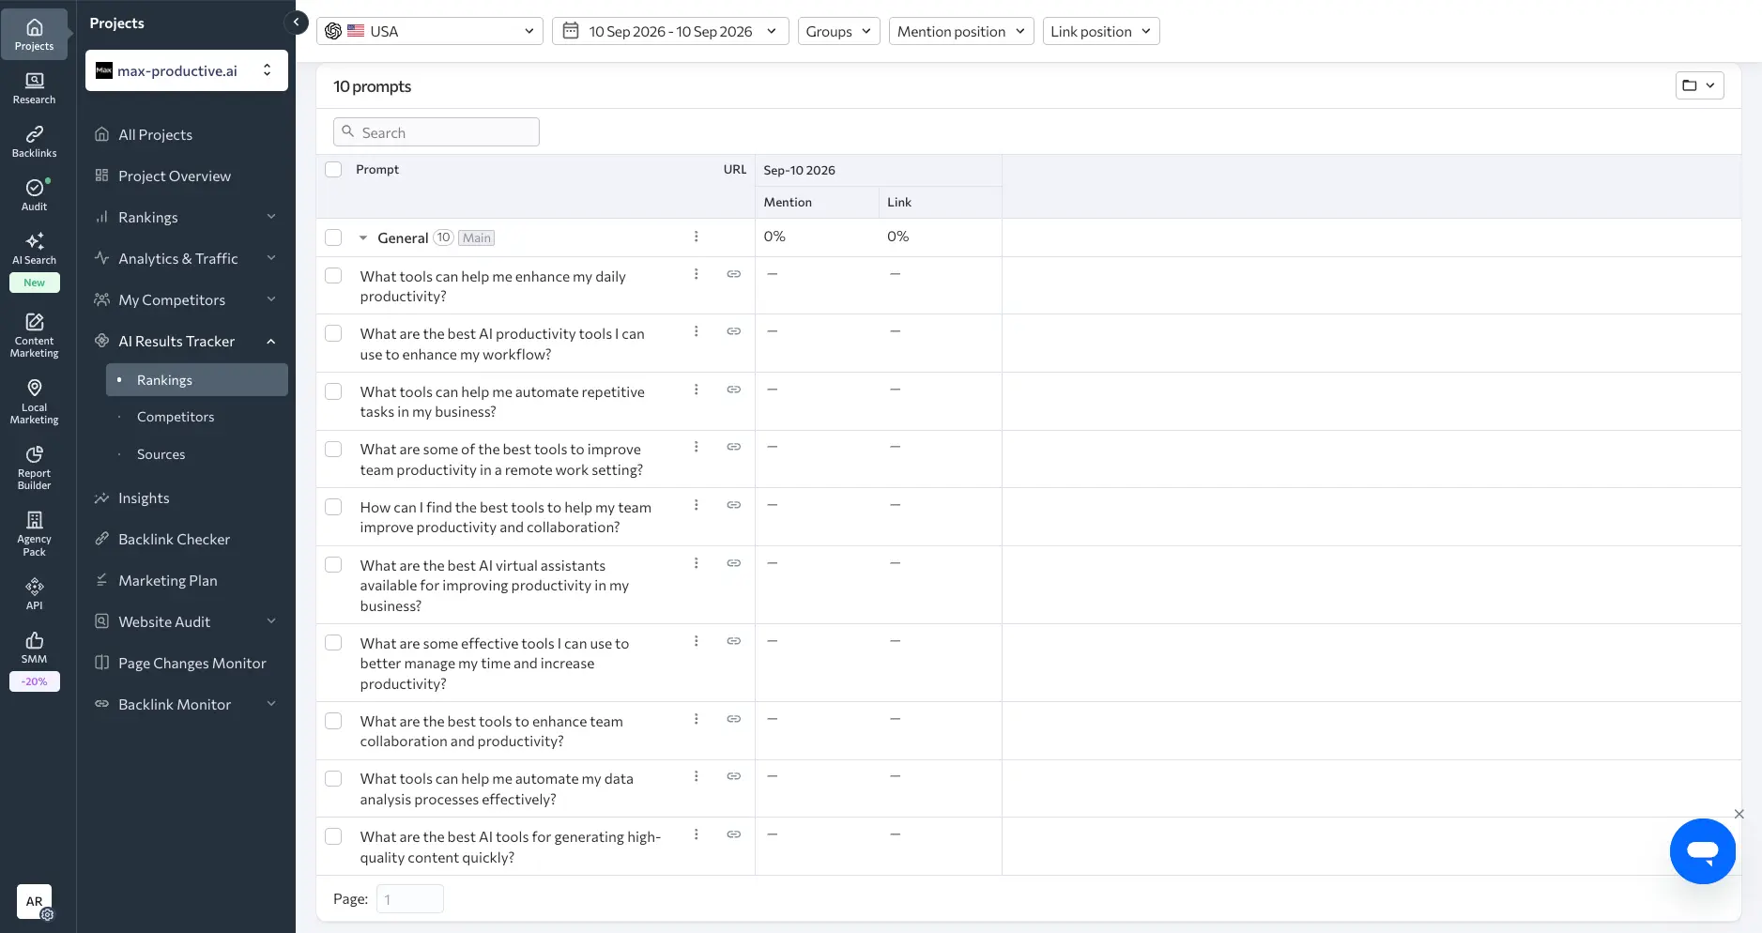Open AI Search from the sidebar
Viewport: 1762px width, 933px height.
pos(34,249)
